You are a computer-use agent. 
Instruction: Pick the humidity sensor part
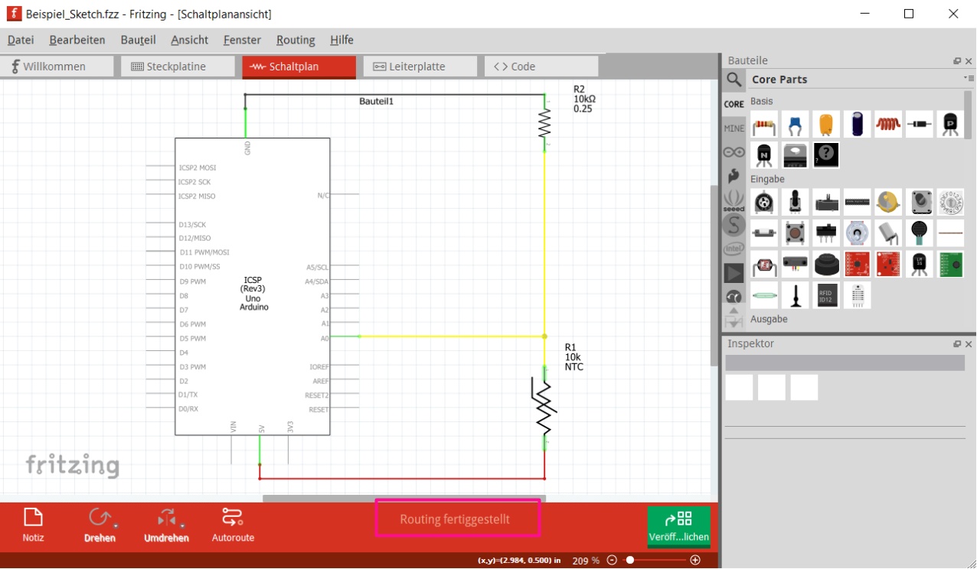858,295
